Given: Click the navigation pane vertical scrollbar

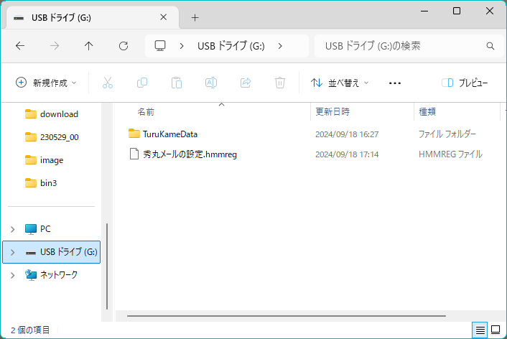Looking at the screenshot, I should click(107, 266).
